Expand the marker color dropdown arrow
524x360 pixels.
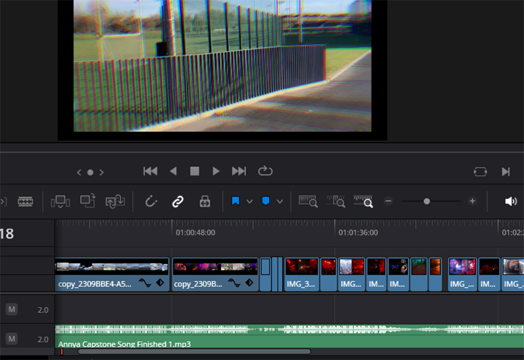pyautogui.click(x=280, y=201)
